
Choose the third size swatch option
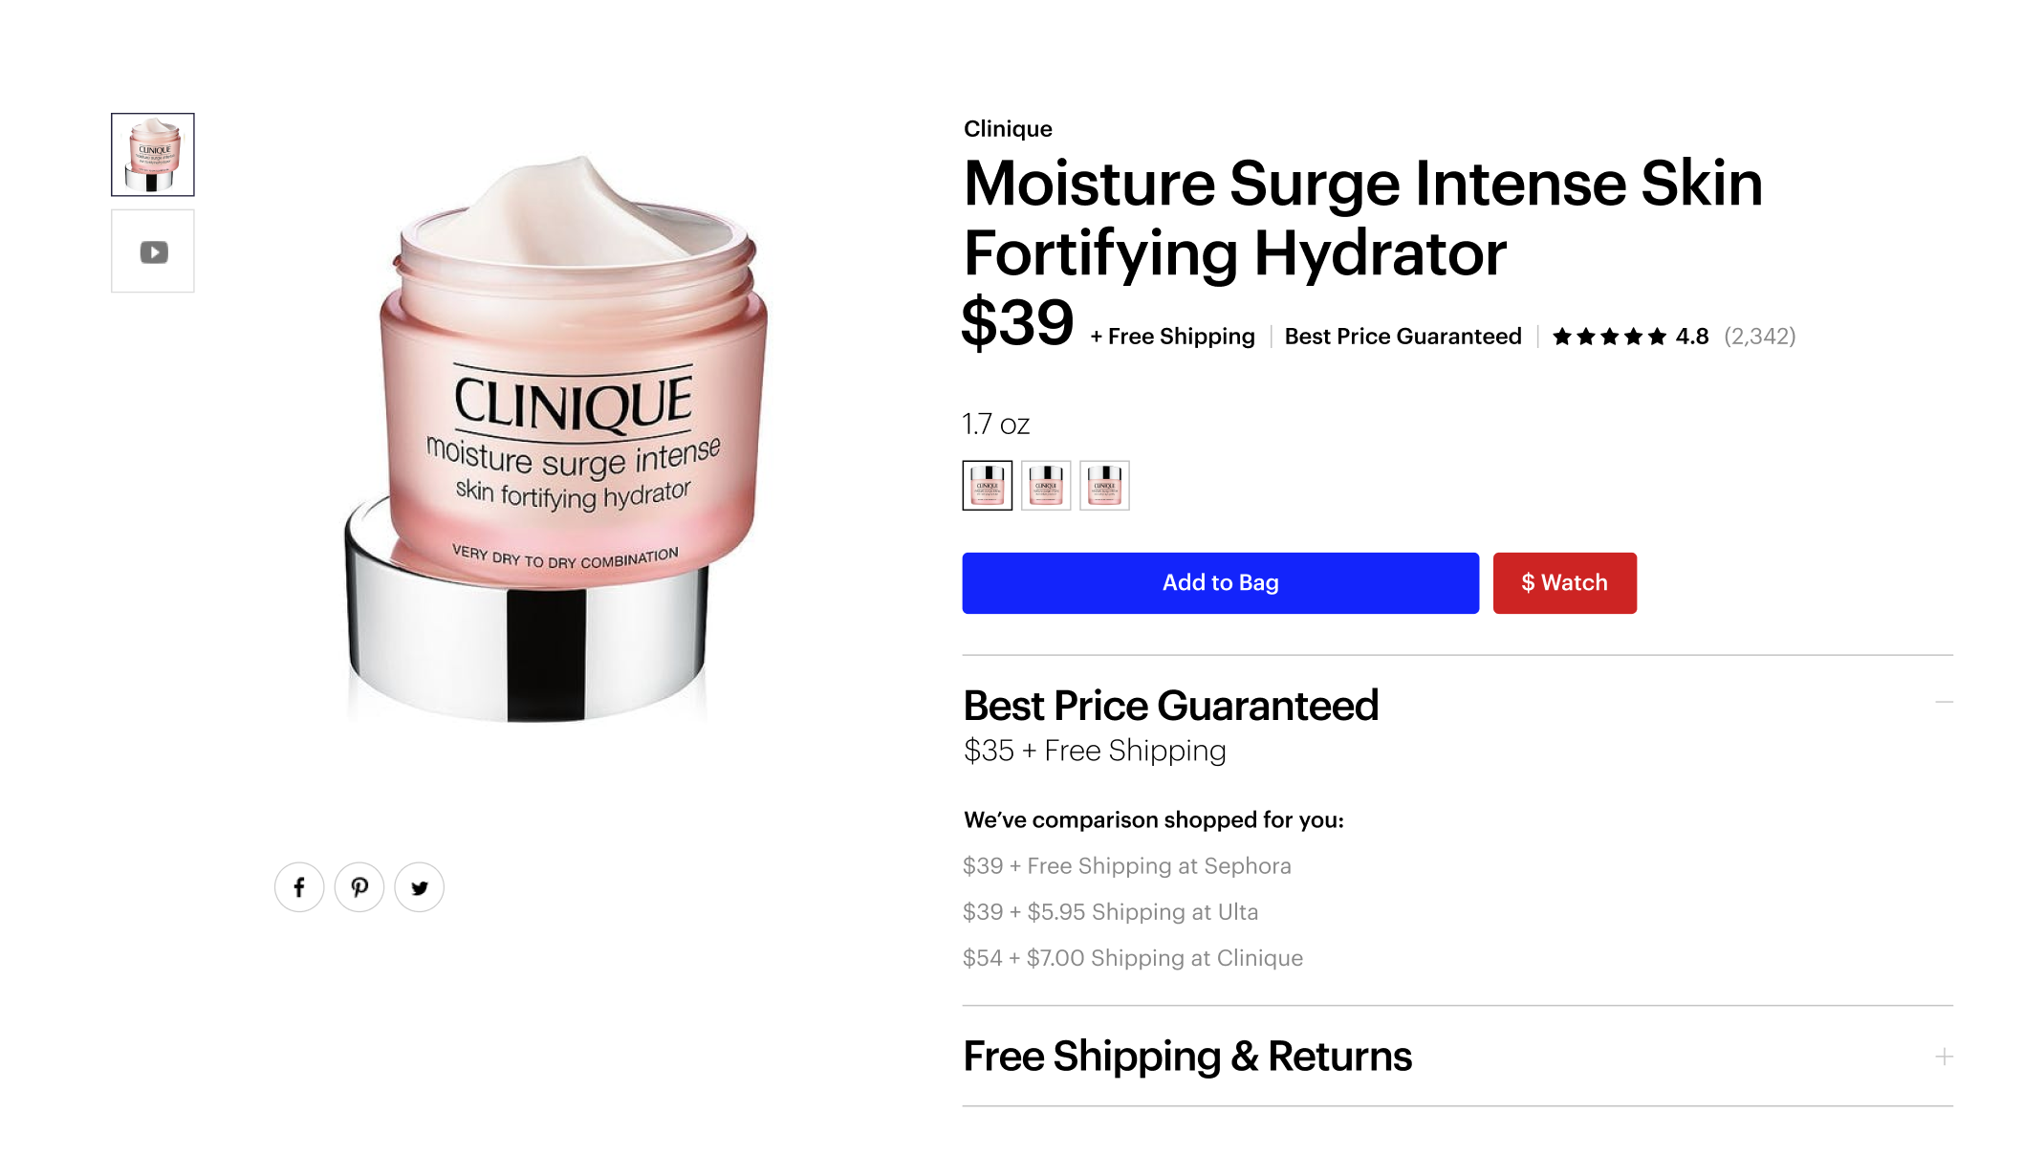click(1104, 486)
